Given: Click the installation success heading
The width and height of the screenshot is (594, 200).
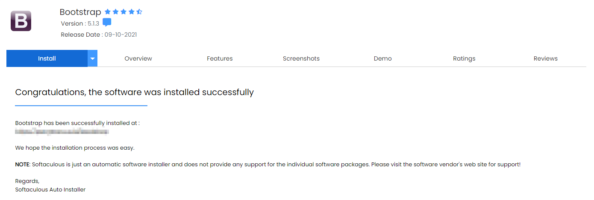Looking at the screenshot, I should pyautogui.click(x=134, y=92).
